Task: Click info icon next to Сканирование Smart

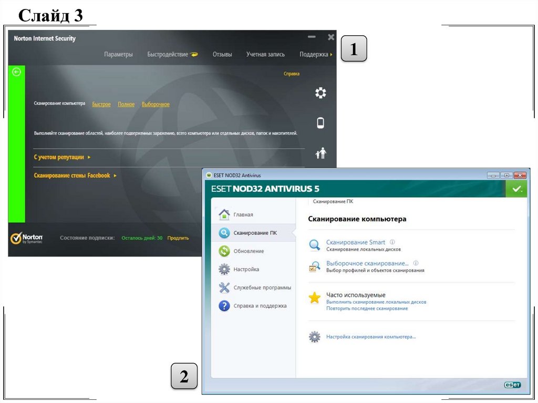Action: point(392,242)
